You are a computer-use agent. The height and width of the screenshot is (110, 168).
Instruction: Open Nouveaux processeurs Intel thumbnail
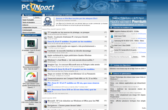tap(31, 60)
